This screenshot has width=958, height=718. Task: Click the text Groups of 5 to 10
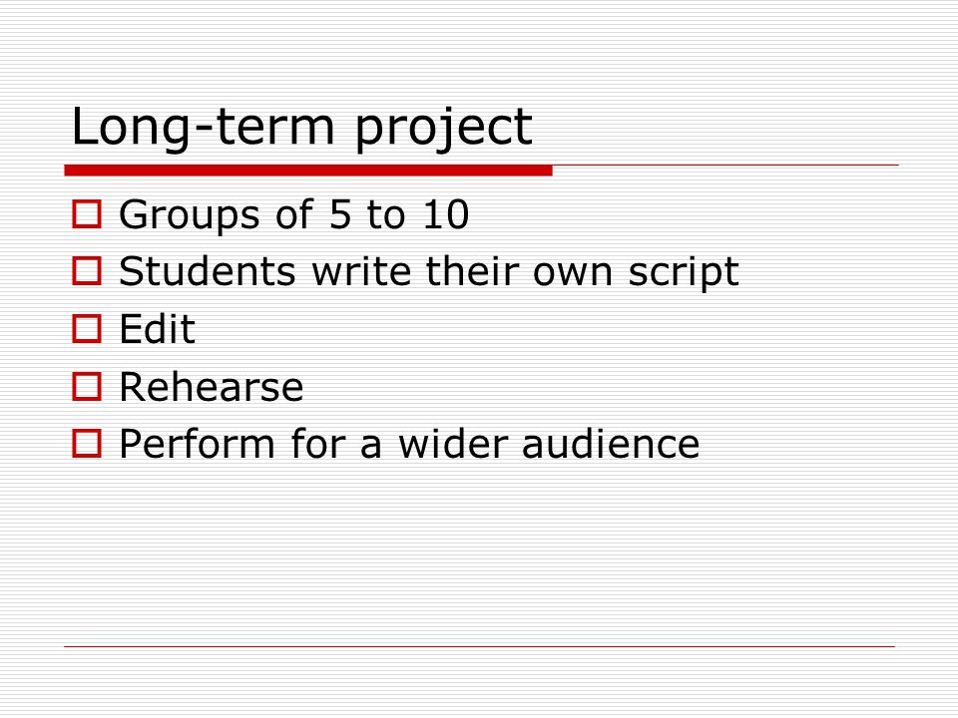(x=293, y=215)
